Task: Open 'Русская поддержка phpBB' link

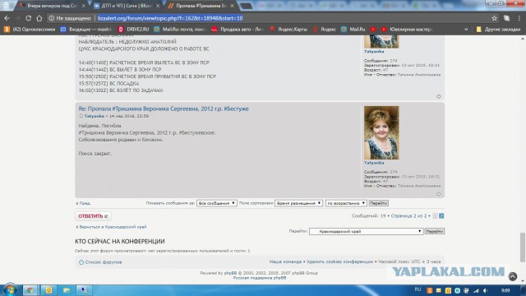Action: point(260,278)
